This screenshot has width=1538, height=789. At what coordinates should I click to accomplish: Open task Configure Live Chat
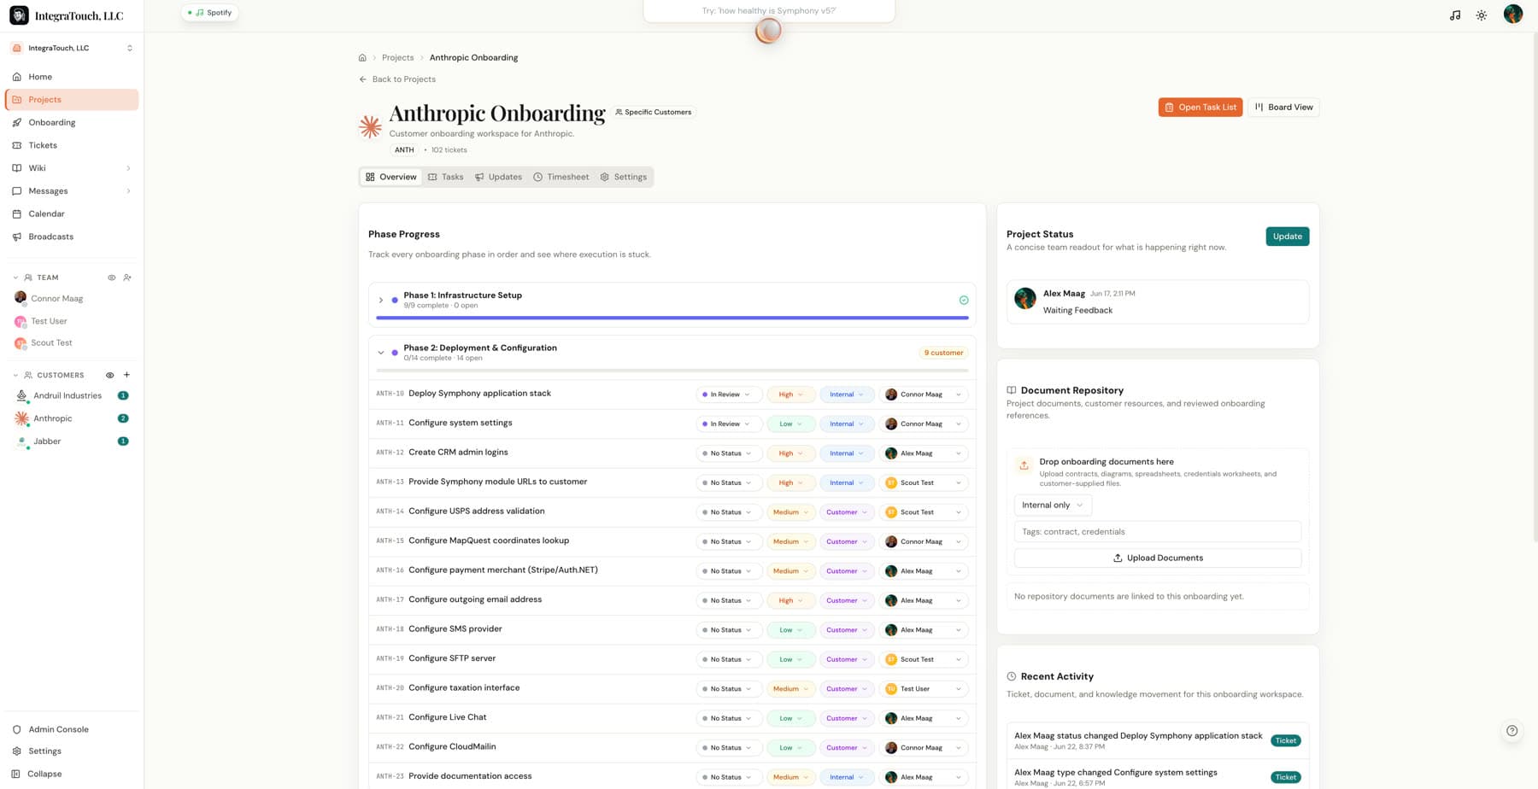(447, 717)
